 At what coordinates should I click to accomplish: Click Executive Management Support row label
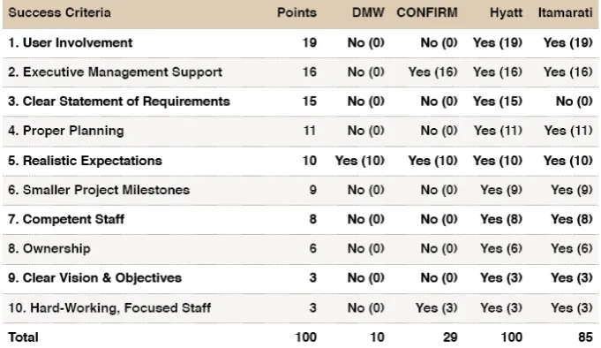click(115, 72)
